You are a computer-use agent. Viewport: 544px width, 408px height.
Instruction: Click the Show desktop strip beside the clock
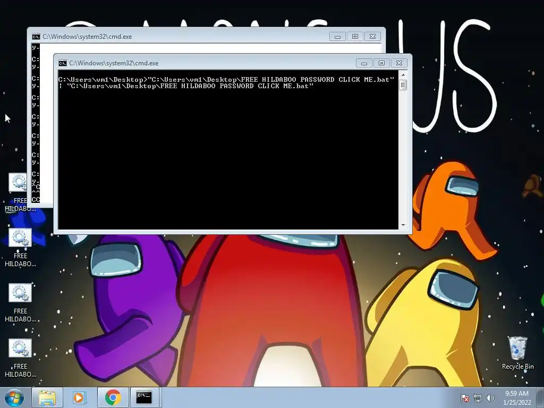541,397
